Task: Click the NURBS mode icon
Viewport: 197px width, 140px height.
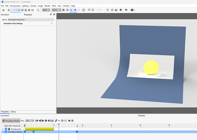Action: click(x=79, y=10)
